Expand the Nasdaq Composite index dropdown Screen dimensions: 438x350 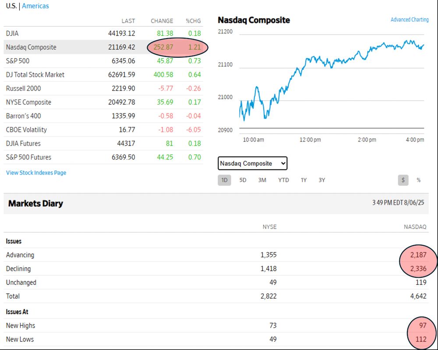253,163
